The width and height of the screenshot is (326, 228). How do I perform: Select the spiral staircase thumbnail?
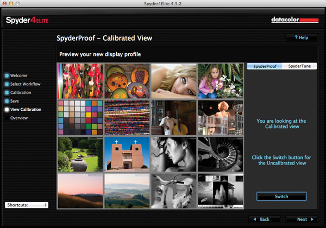221,154
